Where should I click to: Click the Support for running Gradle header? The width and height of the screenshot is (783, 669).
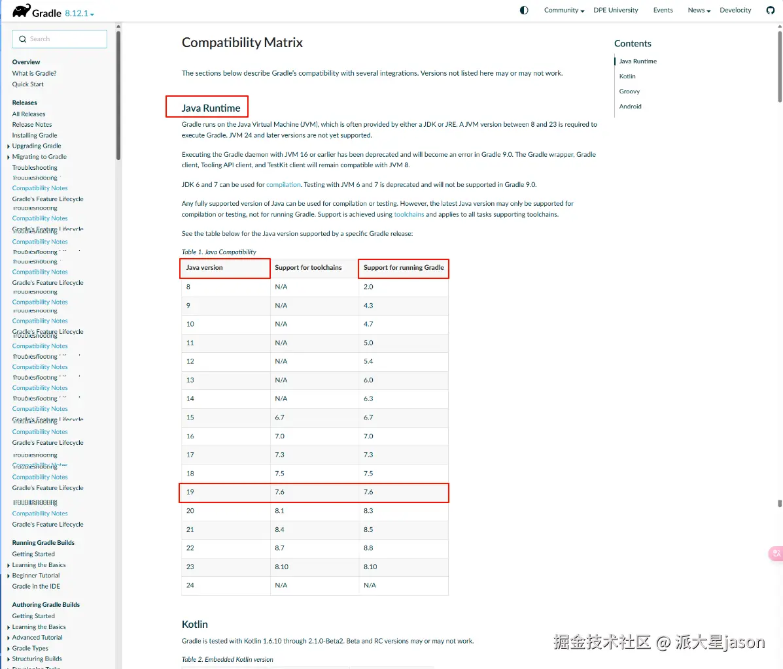pos(404,268)
